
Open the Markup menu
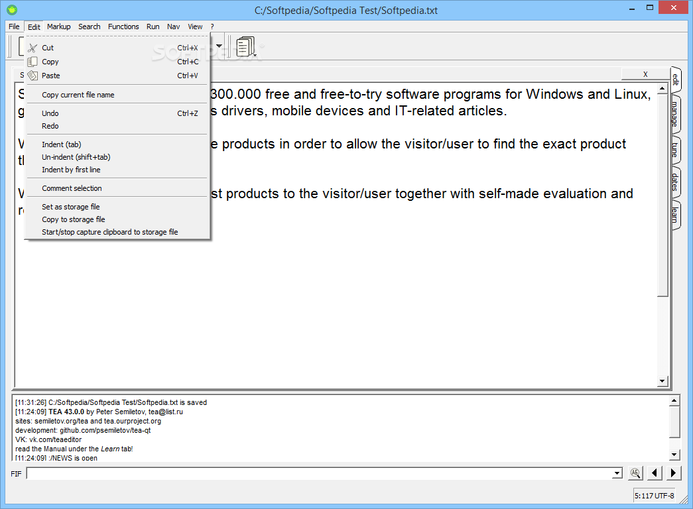(x=59, y=27)
